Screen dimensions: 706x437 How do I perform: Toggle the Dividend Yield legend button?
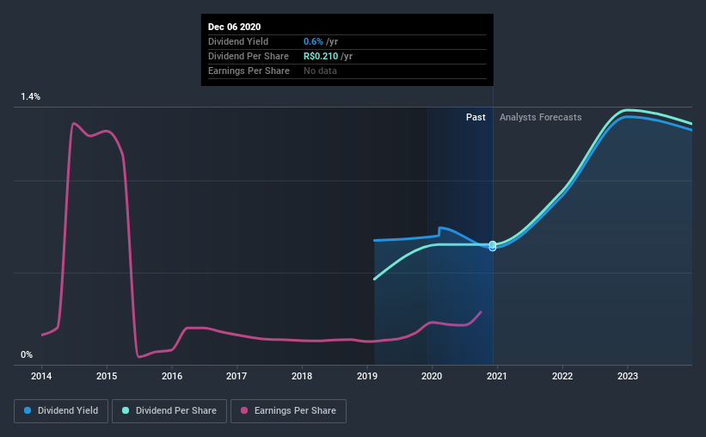coord(61,411)
